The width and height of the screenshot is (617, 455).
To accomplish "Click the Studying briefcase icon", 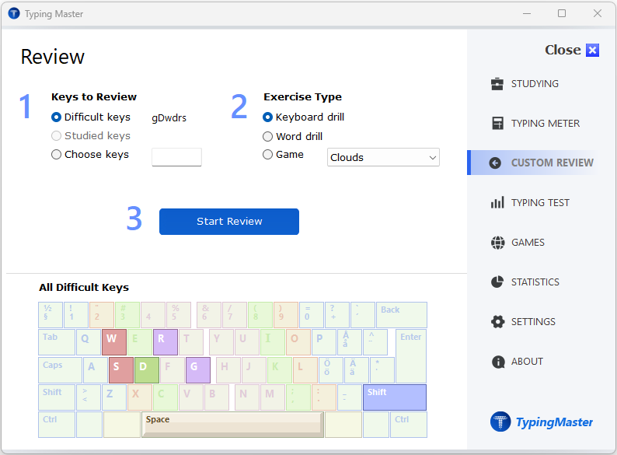I will click(497, 84).
